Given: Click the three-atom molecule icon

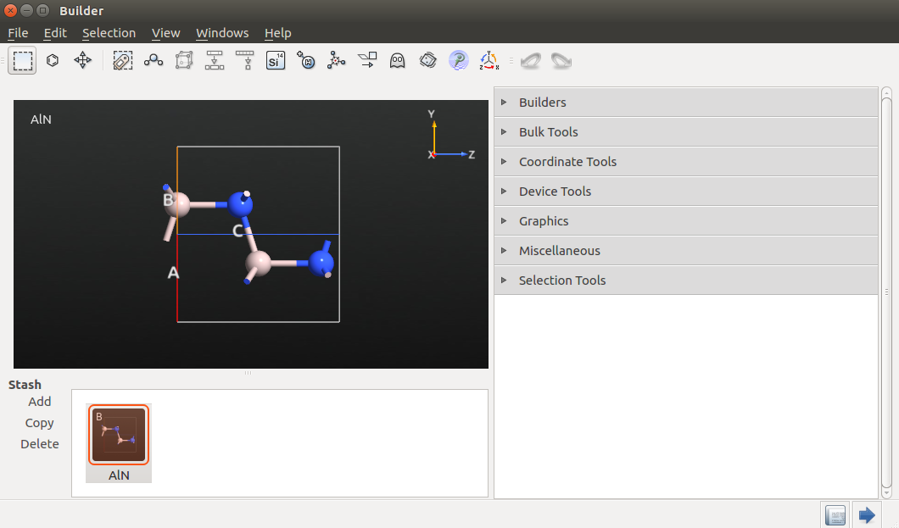Looking at the screenshot, I should tap(153, 60).
